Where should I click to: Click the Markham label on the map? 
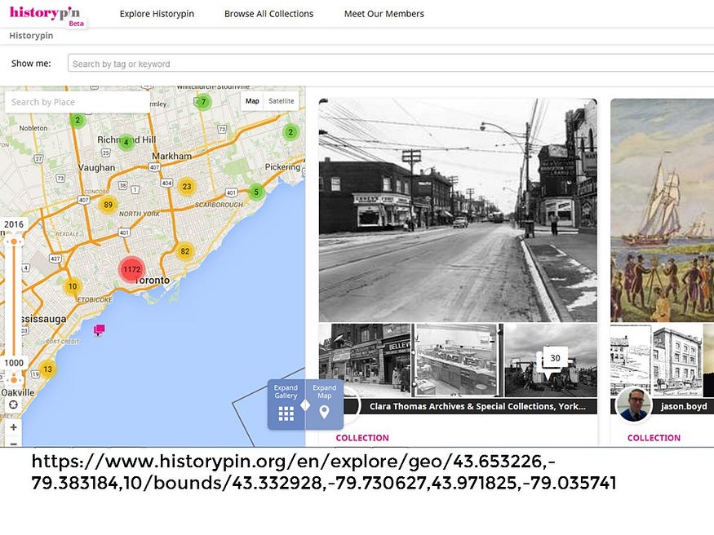pyautogui.click(x=171, y=156)
